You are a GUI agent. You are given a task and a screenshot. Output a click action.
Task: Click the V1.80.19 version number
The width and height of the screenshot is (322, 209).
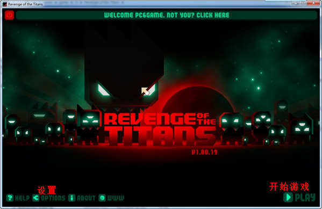click(x=204, y=152)
